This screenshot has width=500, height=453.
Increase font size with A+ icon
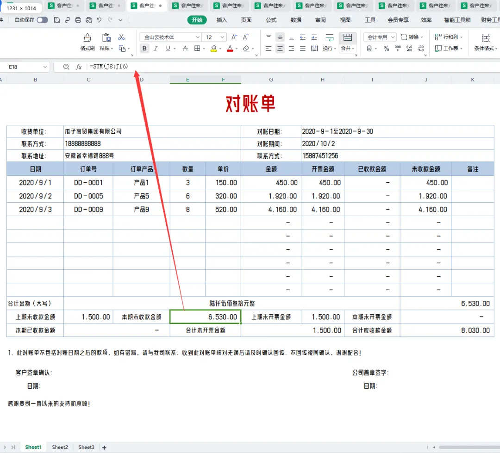(x=234, y=37)
